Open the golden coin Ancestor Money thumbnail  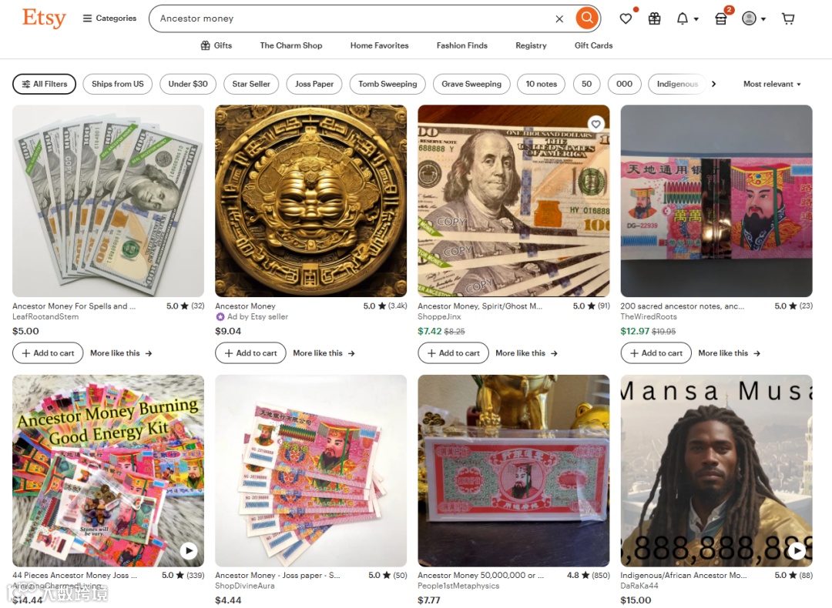pos(311,201)
